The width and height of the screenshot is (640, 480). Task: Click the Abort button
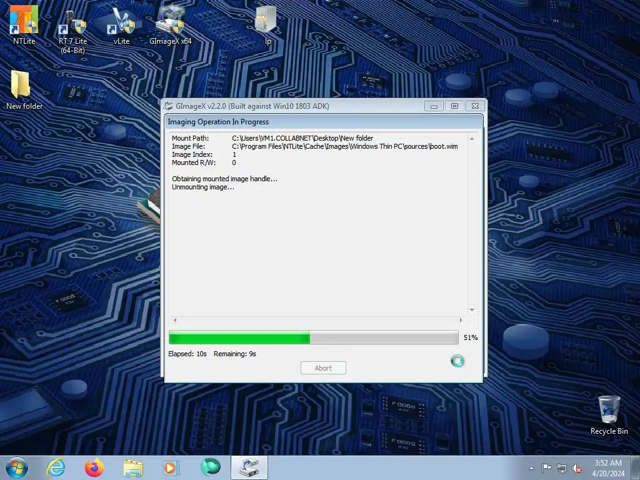[x=323, y=367]
